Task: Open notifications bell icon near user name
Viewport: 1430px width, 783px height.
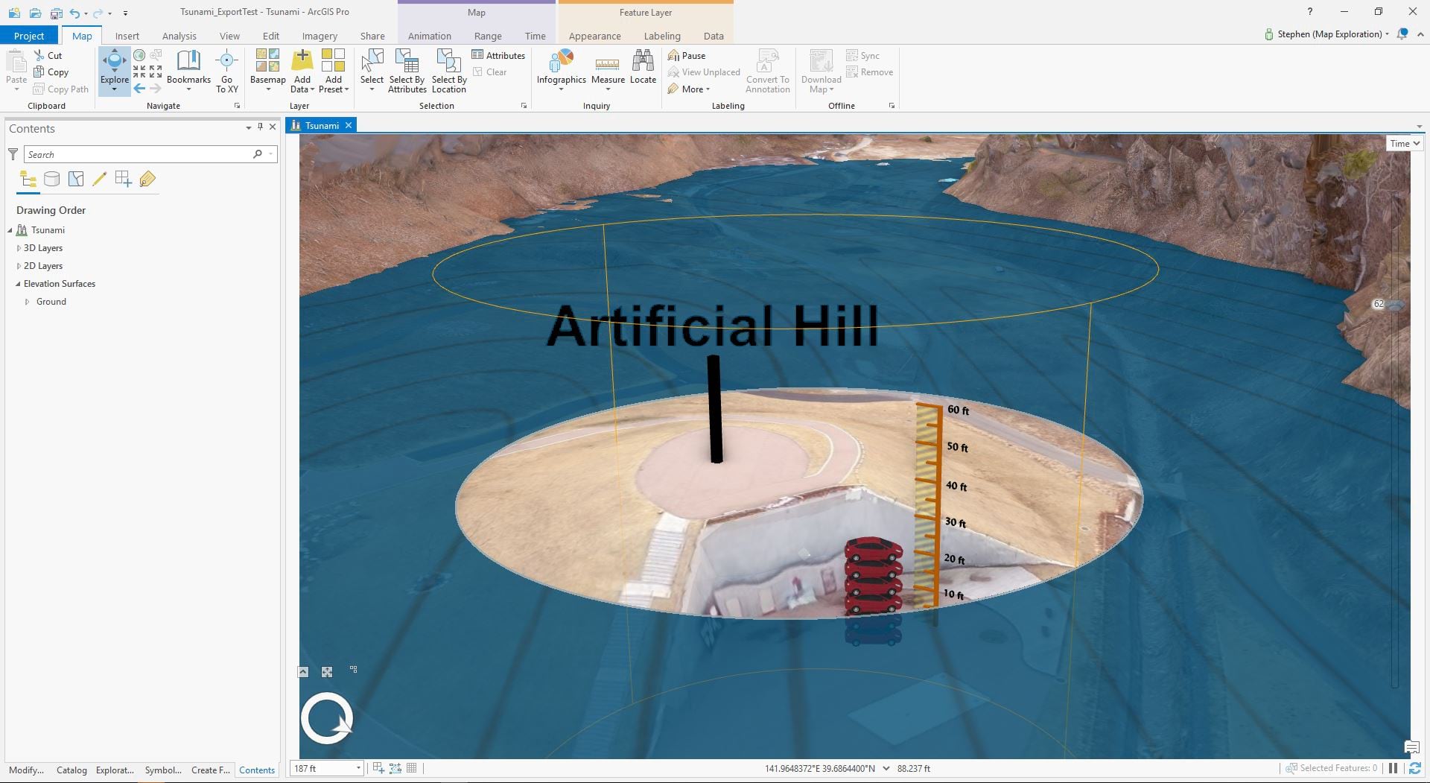Action: pos(1402,34)
